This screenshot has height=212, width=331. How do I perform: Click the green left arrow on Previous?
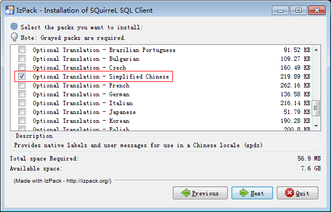186,193
